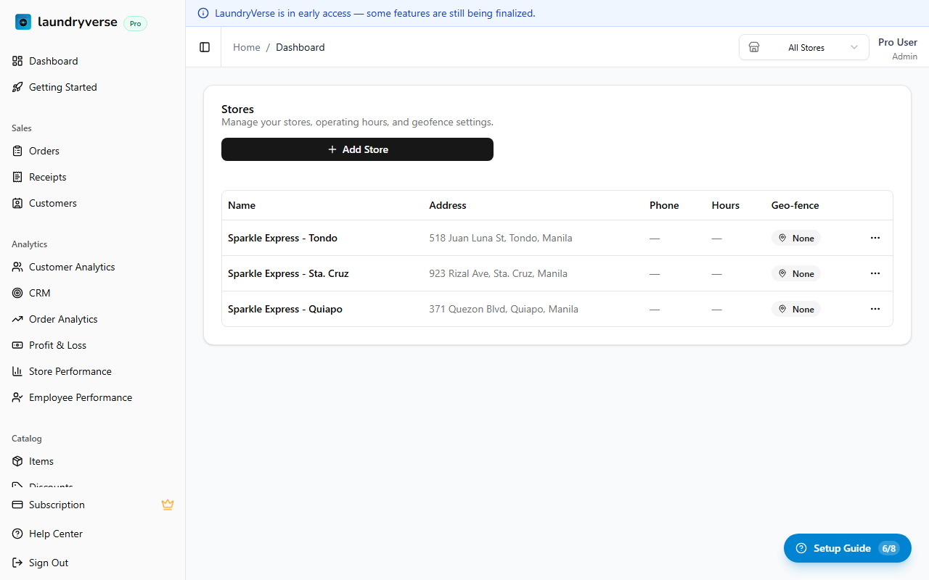Image resolution: width=929 pixels, height=580 pixels.
Task: Open the Receipts page
Action: pos(47,177)
